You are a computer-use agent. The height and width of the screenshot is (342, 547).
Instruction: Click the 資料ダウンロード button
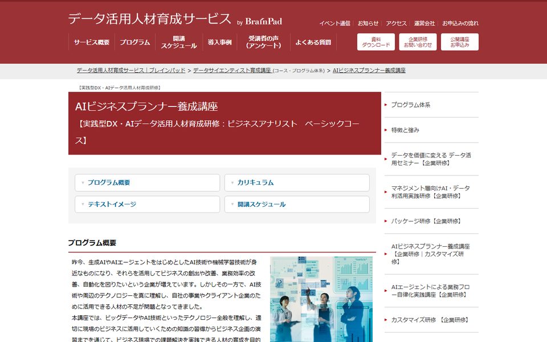tap(376, 42)
